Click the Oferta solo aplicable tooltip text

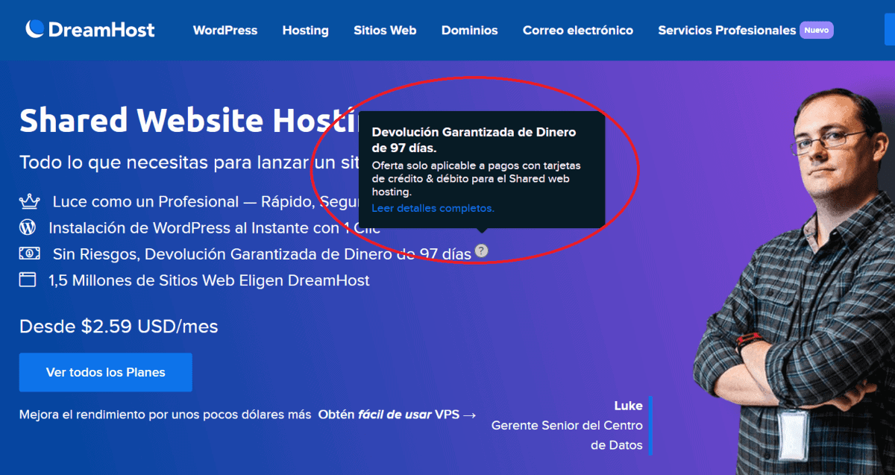[476, 178]
